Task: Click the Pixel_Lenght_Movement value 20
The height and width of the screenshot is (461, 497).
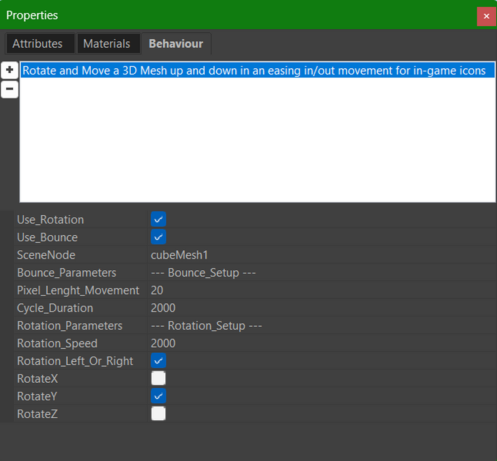Action: (322, 290)
